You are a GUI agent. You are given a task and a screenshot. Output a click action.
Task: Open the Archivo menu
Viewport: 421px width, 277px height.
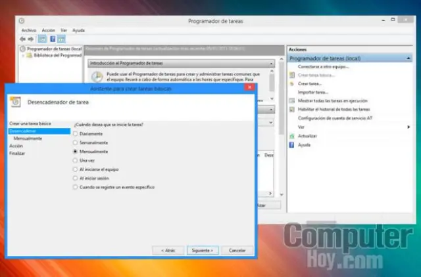[28, 30]
